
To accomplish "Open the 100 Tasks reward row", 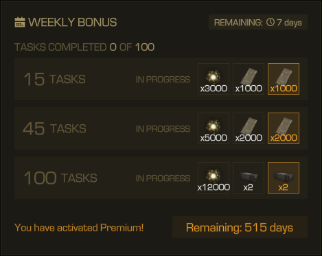I will click(x=161, y=178).
